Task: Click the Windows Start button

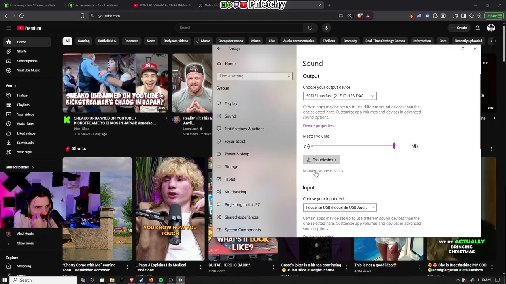Action: tap(4, 280)
